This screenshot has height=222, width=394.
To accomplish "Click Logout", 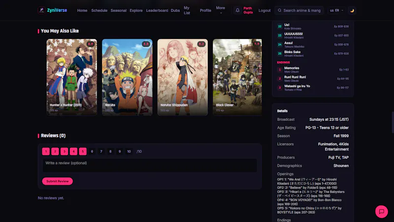I will click(x=264, y=10).
